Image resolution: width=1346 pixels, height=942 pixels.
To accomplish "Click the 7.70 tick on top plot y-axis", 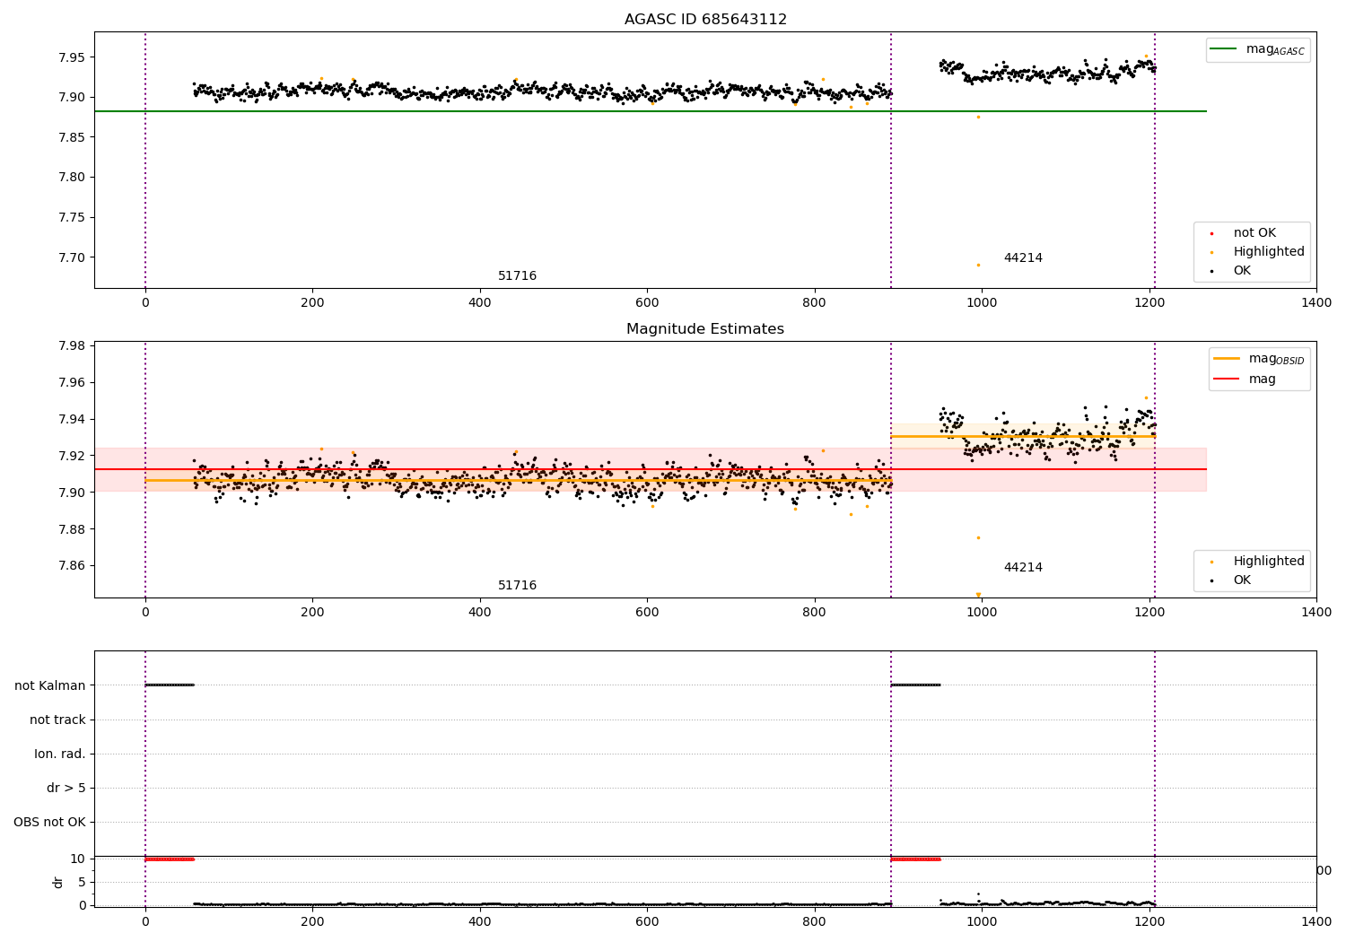I will click(71, 257).
